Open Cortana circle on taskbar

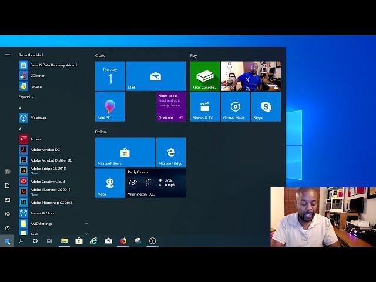35,241
